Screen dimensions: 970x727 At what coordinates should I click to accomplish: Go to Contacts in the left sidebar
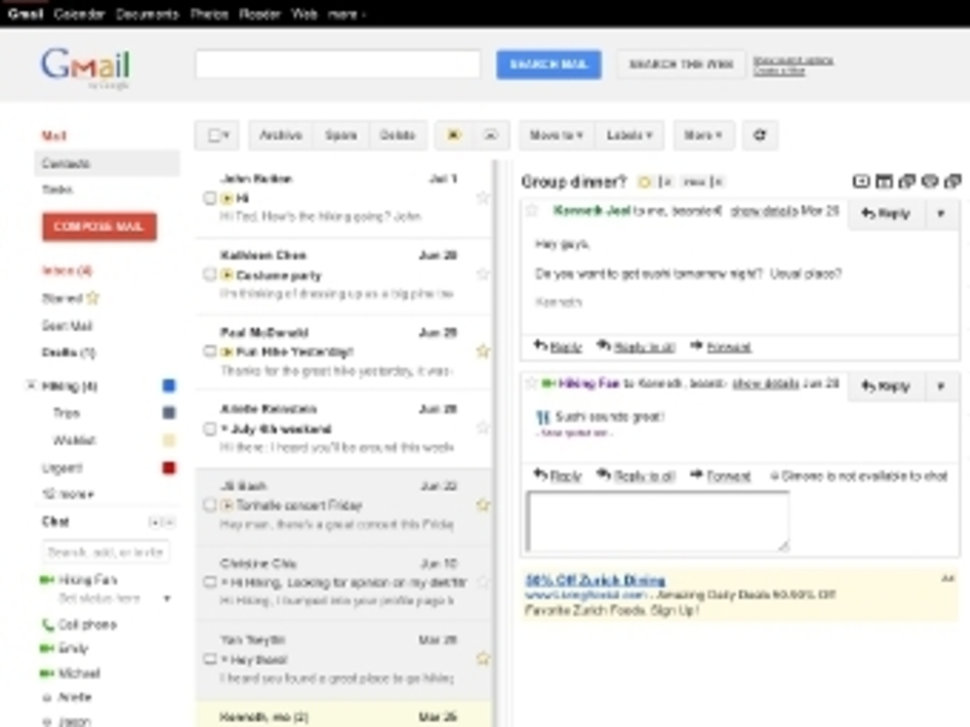pyautogui.click(x=108, y=164)
